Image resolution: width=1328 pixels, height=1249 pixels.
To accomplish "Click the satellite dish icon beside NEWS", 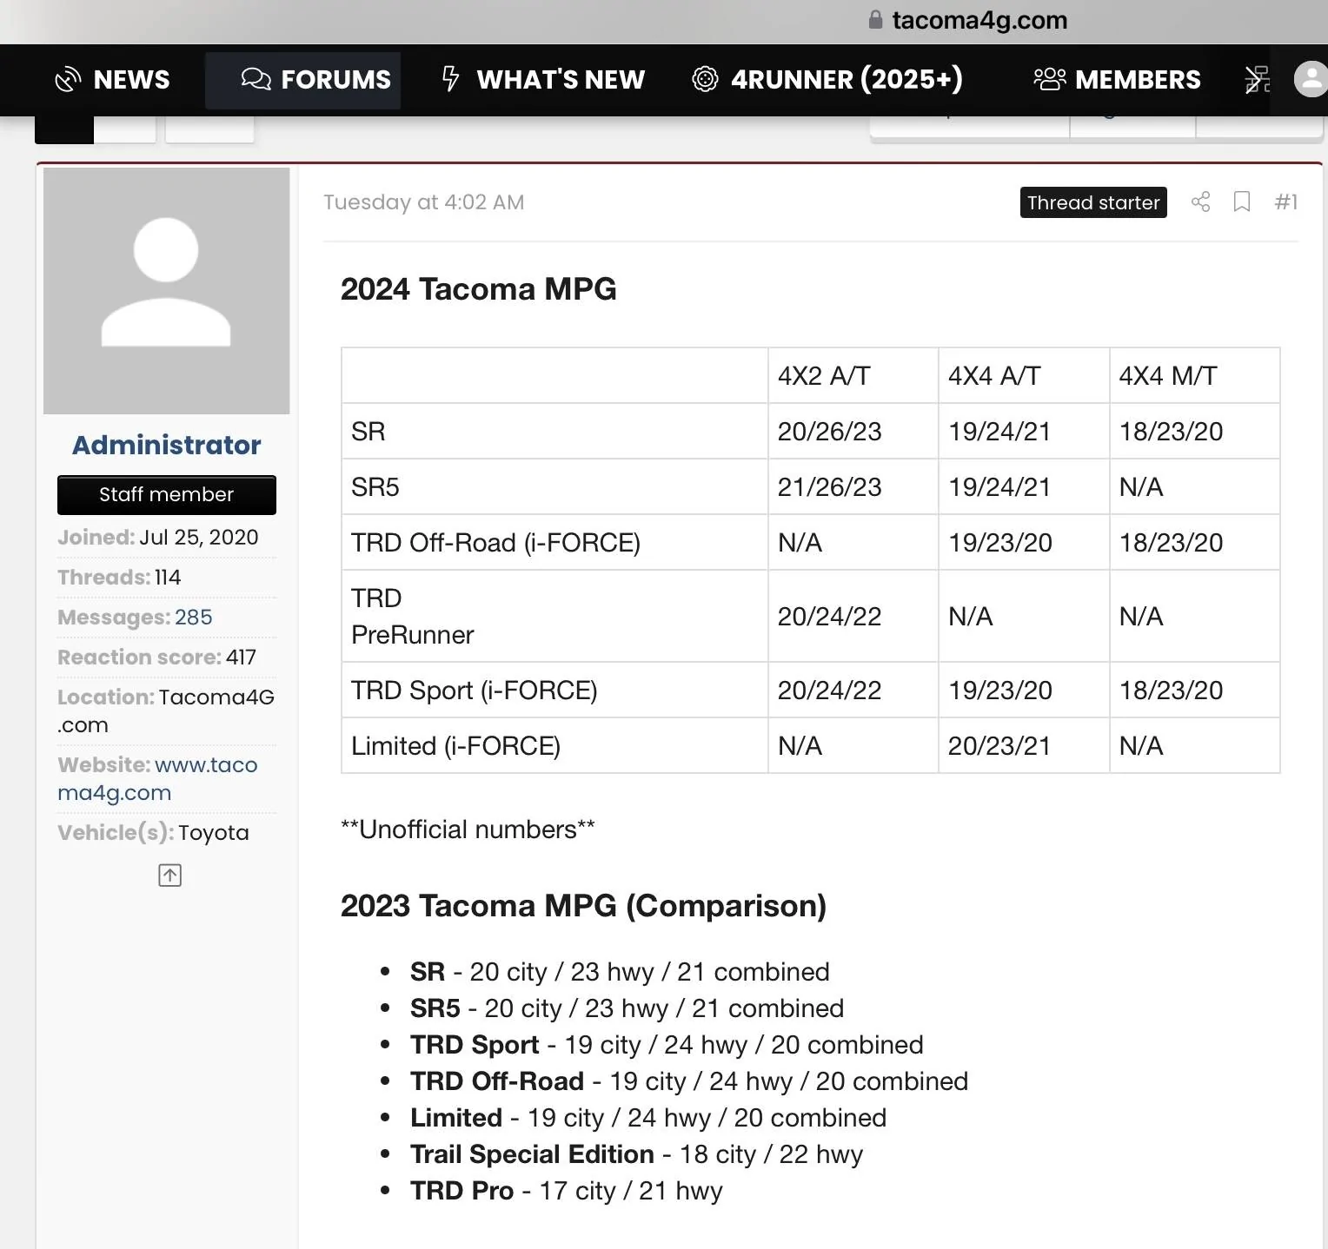I will [68, 80].
